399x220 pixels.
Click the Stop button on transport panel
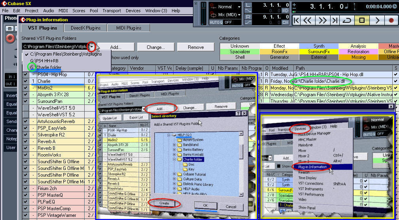coord(362,20)
